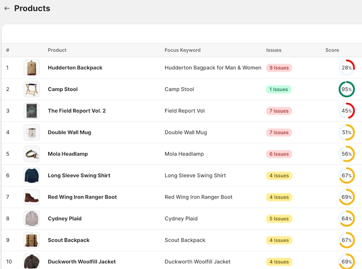
Task: Click the 56% score ring for Mola Headlamp
Action: tap(347, 154)
